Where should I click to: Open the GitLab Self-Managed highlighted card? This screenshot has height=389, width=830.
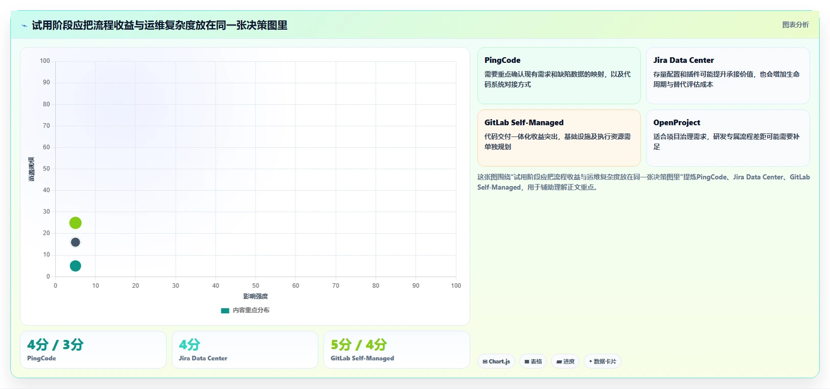click(559, 138)
